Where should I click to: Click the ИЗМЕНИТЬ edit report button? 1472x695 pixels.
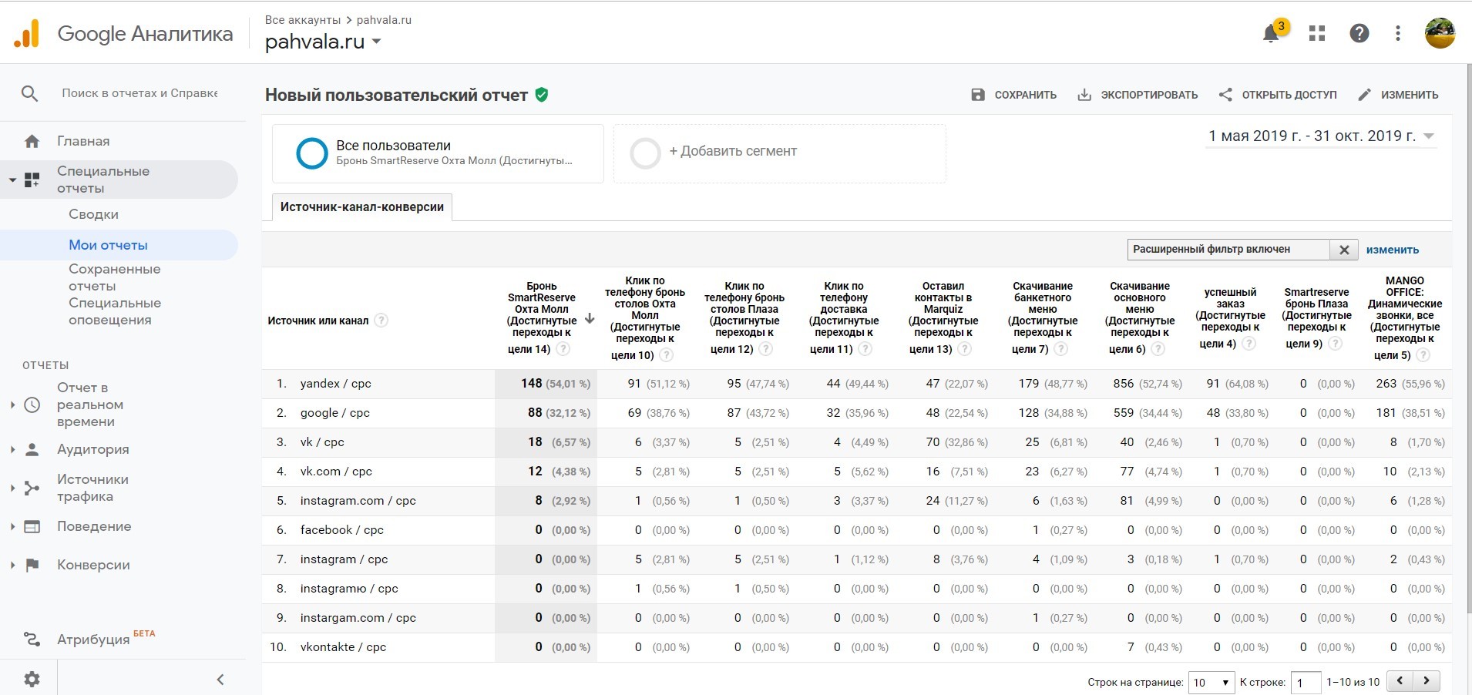(x=1398, y=95)
